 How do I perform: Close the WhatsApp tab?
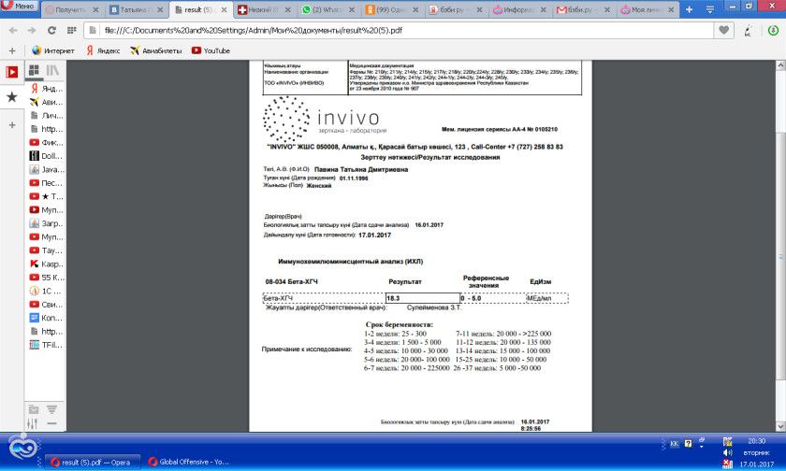(x=352, y=9)
